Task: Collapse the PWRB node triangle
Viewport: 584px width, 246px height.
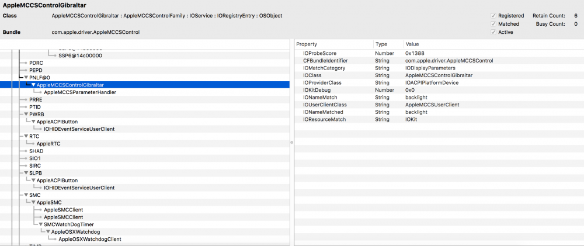Action: [26, 114]
